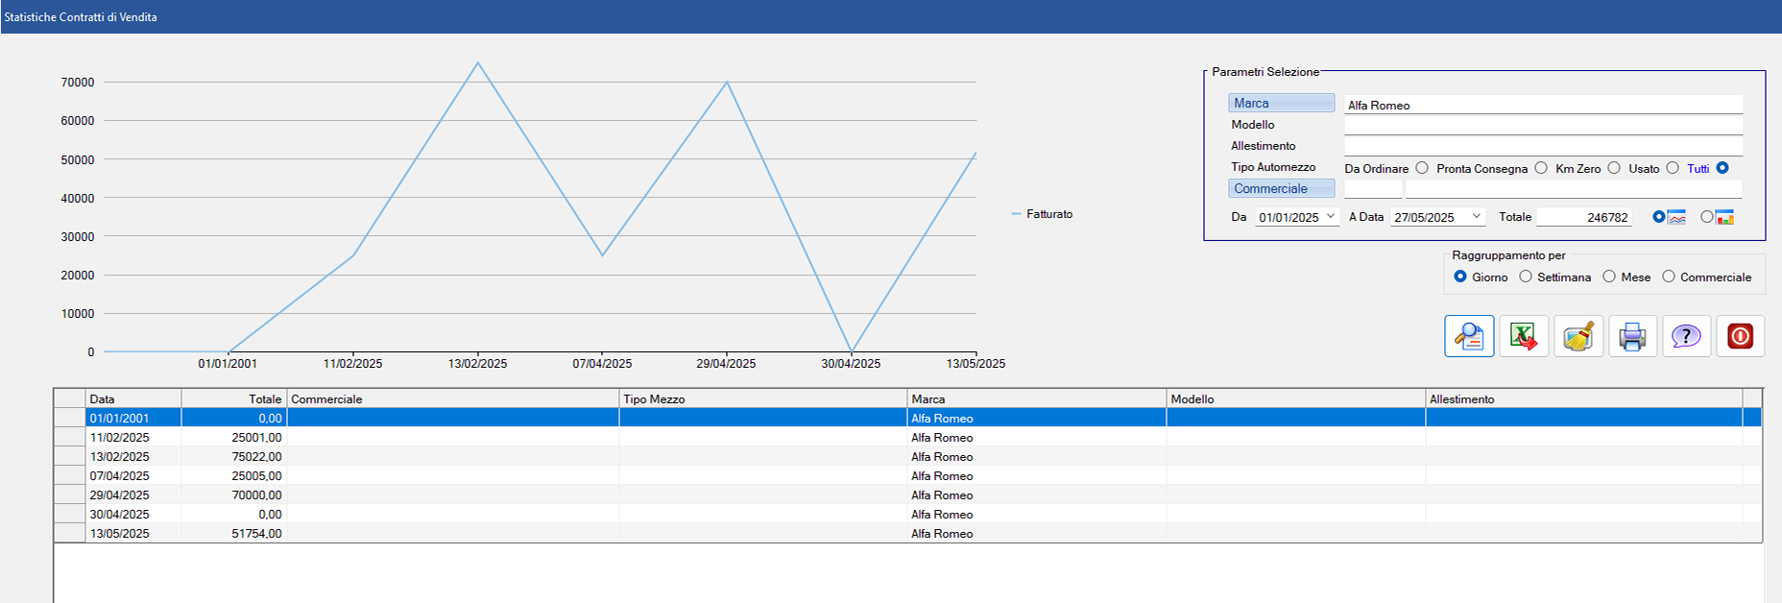Exit the window with the red power icon

click(x=1741, y=336)
